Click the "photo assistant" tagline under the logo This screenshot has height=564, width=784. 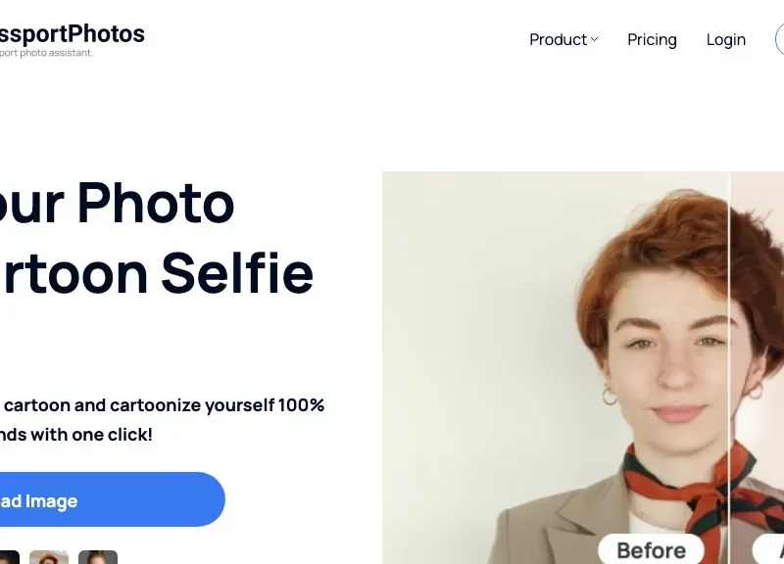49,53
